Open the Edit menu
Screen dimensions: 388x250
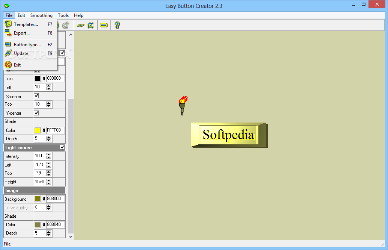(21, 15)
